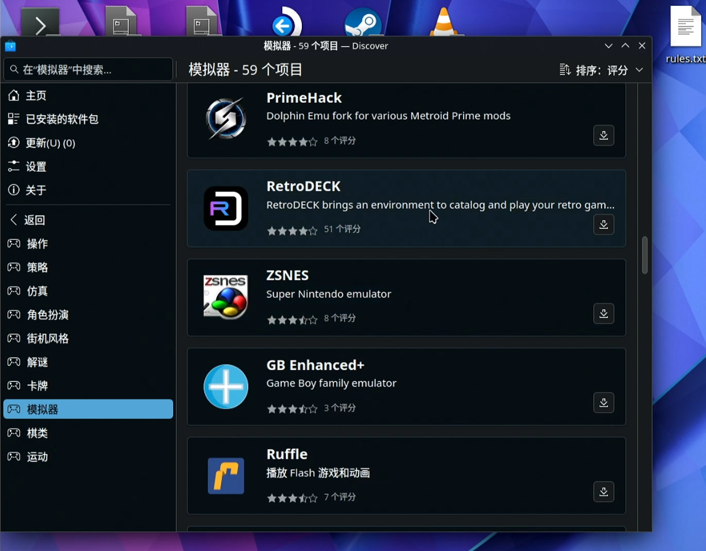Screen dimensions: 706x551
Task: Open the ZSNES title text
Action: tap(287, 275)
